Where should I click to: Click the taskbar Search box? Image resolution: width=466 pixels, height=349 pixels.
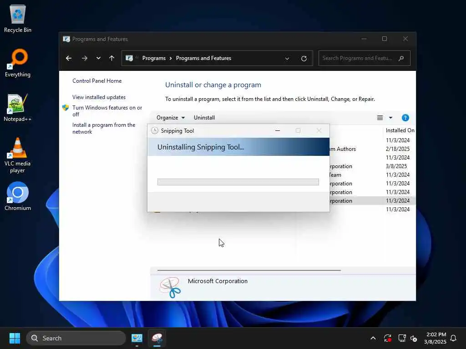[76, 338]
